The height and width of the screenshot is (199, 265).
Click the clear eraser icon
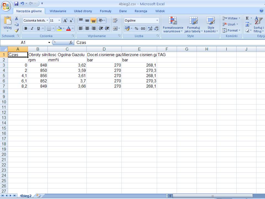pos(247,30)
